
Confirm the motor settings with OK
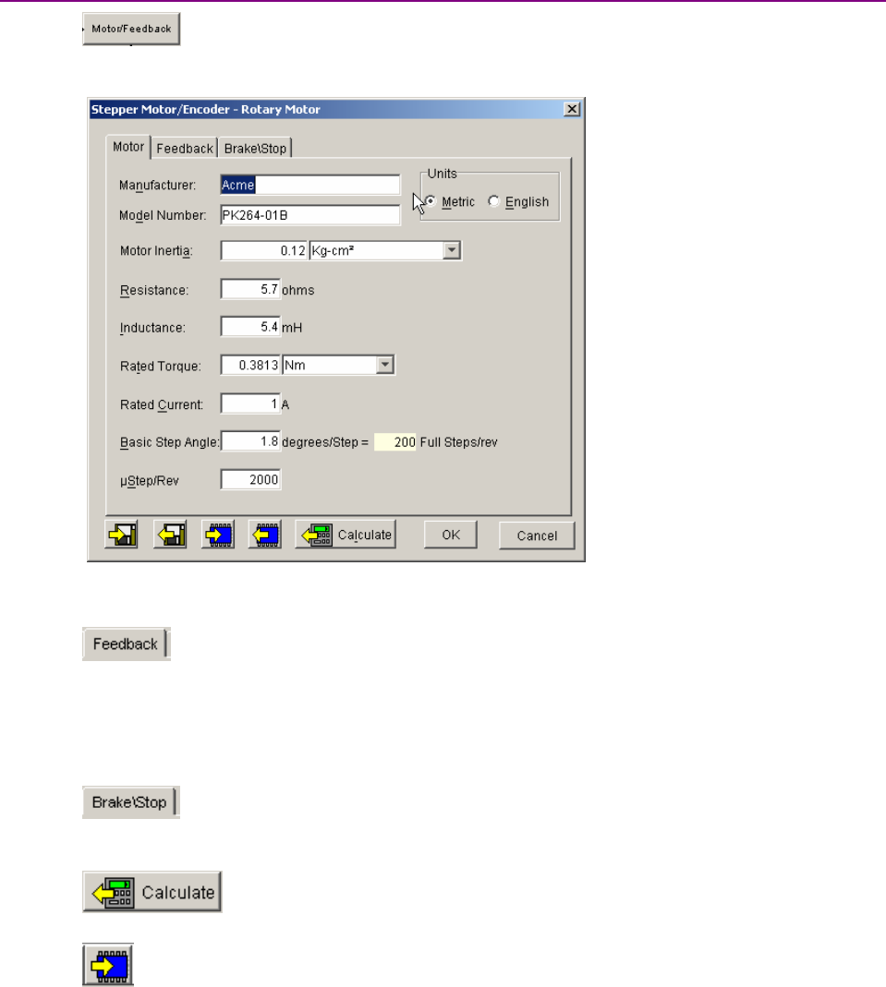point(450,535)
